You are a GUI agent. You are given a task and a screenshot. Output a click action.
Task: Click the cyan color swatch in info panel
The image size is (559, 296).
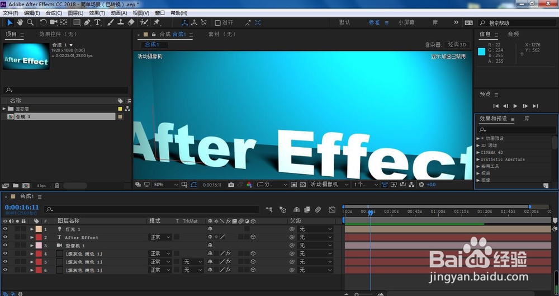[x=482, y=51]
